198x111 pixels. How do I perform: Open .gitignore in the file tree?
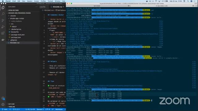(x=14, y=40)
